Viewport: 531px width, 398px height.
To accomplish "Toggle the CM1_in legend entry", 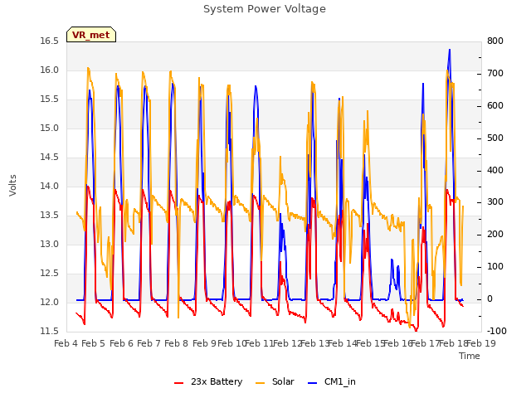I will [x=332, y=381].
